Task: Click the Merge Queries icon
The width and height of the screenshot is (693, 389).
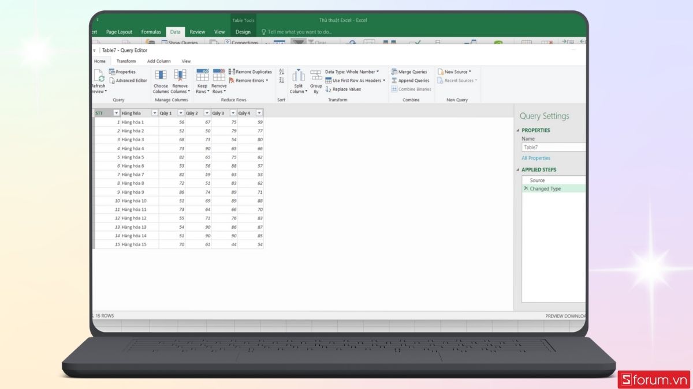Action: point(410,71)
